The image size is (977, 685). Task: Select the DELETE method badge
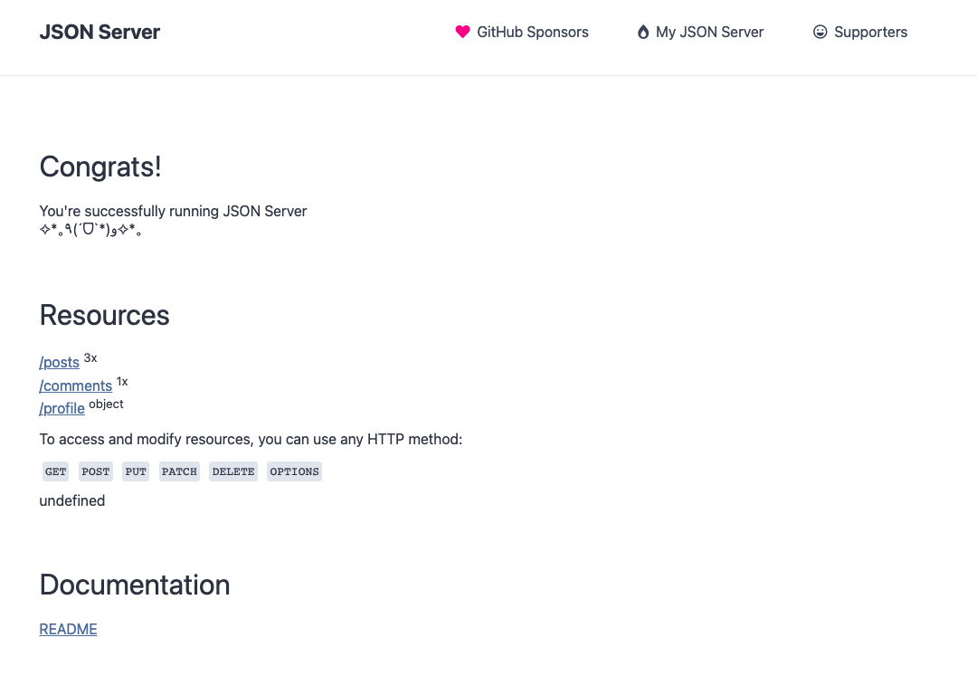pos(232,471)
